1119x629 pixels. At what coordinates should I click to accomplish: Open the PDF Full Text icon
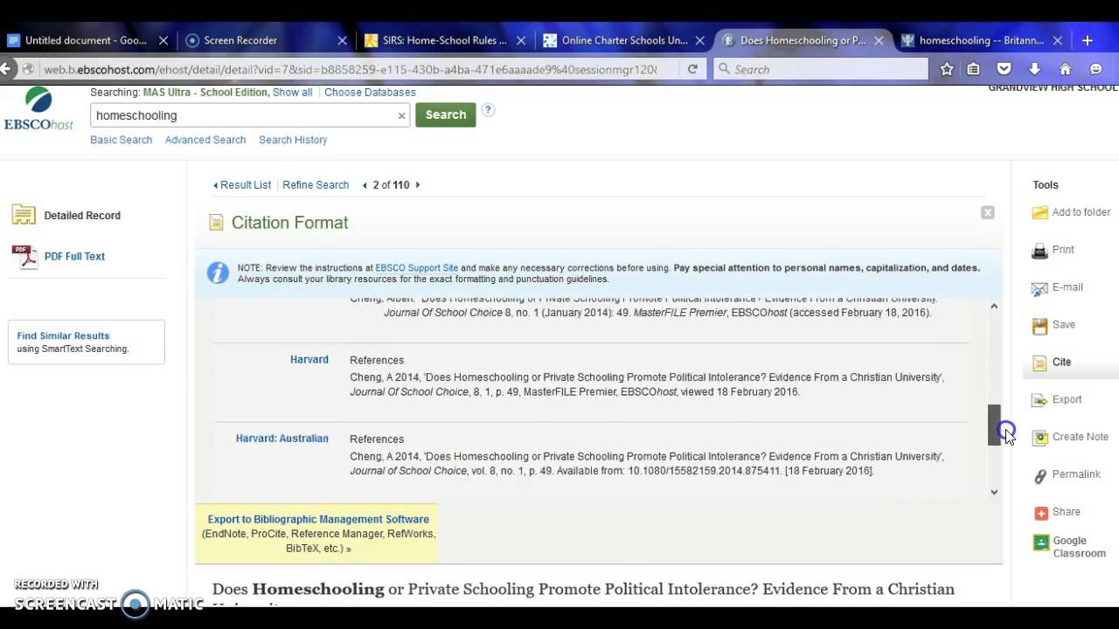24,257
